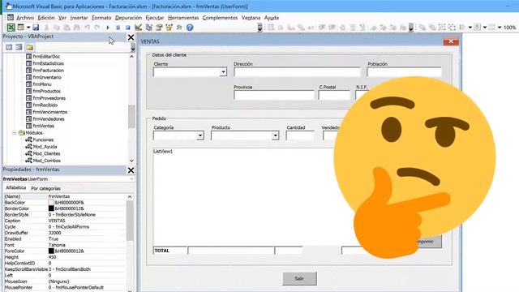This screenshot has height=292, width=519.
Task: Click the View Microsoft Excel toolbar icon
Action: pos(11,28)
